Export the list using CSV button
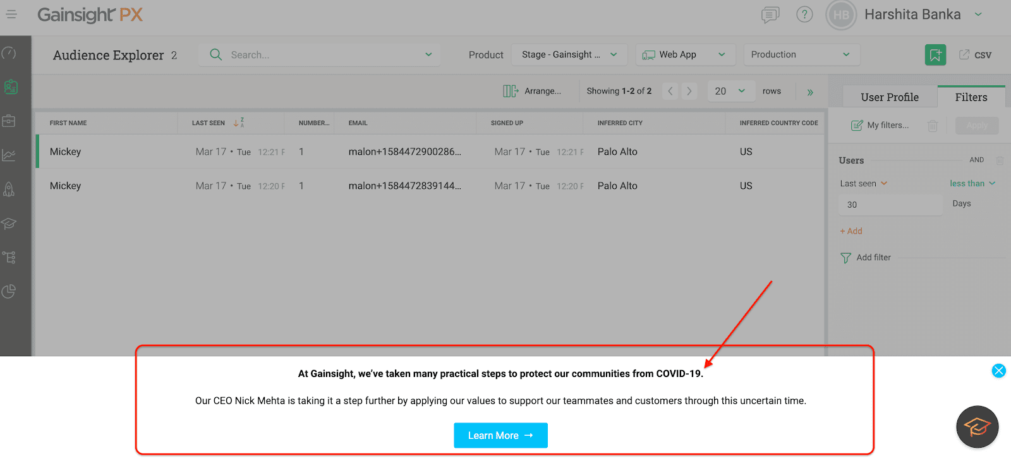Viewport: 1011px width, 461px height. click(x=976, y=55)
